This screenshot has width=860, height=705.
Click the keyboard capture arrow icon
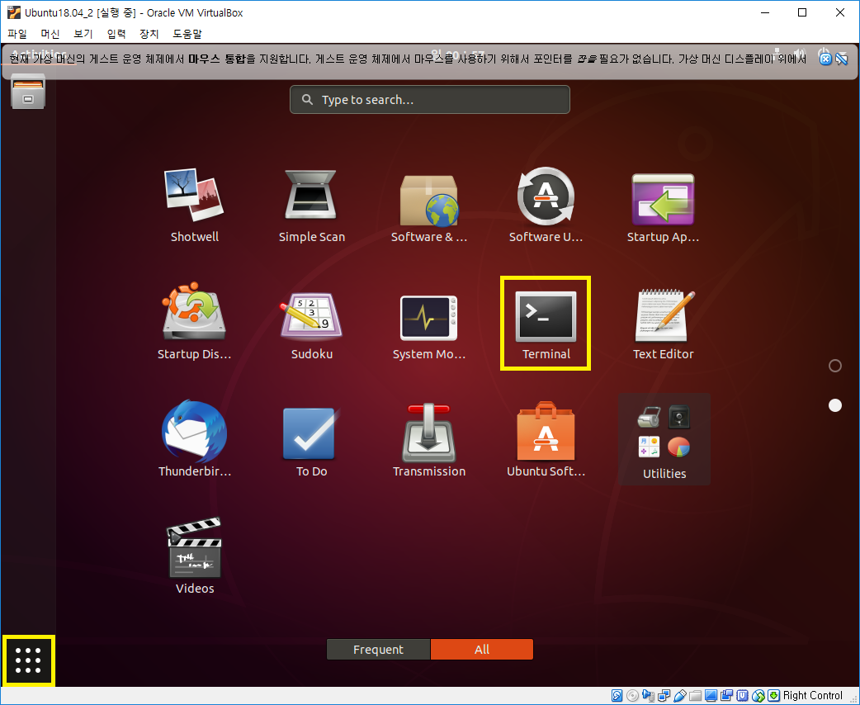[773, 696]
